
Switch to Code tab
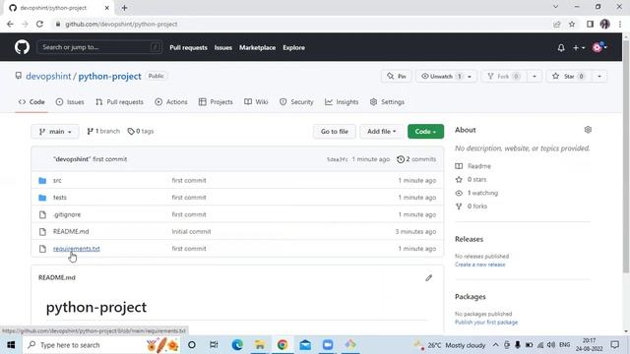(31, 102)
